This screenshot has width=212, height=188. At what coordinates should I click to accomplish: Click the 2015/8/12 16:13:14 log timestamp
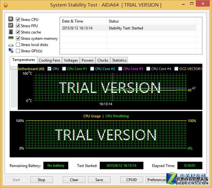(x=77, y=28)
